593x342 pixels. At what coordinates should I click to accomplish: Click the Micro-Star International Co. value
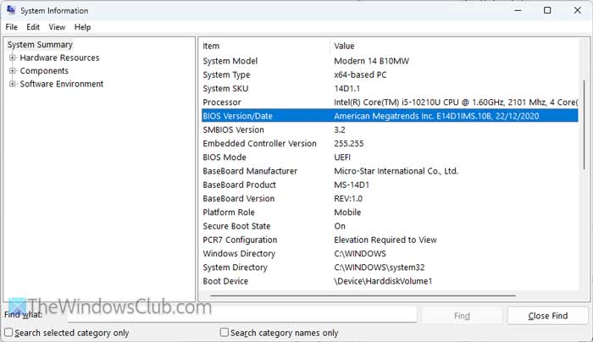tap(396, 171)
